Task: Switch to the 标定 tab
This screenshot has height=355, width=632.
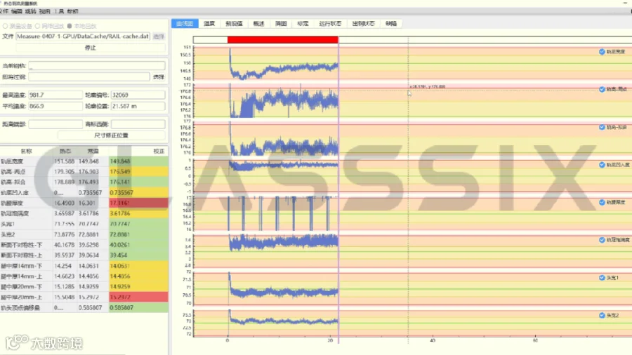Action: coord(303,23)
